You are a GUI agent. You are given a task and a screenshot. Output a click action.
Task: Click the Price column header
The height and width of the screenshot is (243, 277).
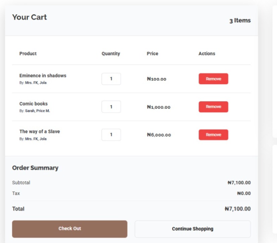(x=152, y=53)
